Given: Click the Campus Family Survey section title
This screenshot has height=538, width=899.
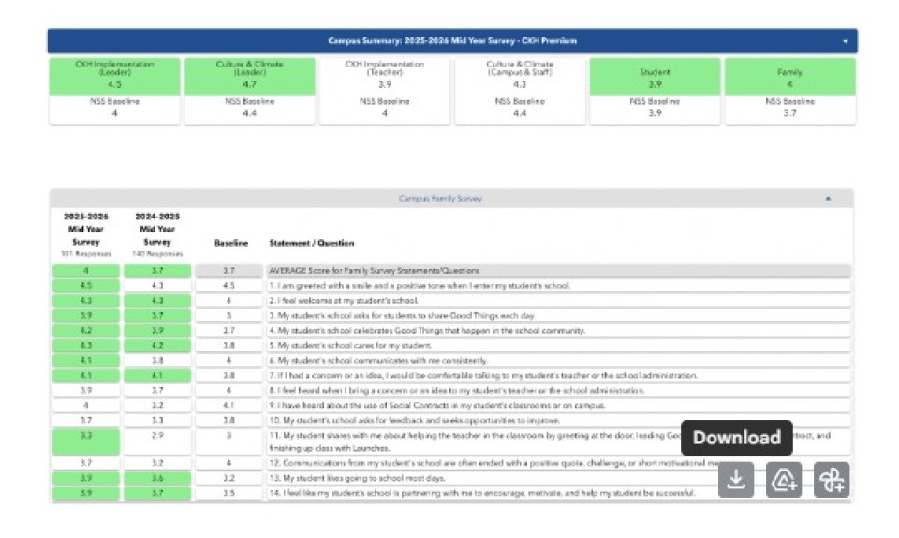Looking at the screenshot, I should pyautogui.click(x=440, y=199).
